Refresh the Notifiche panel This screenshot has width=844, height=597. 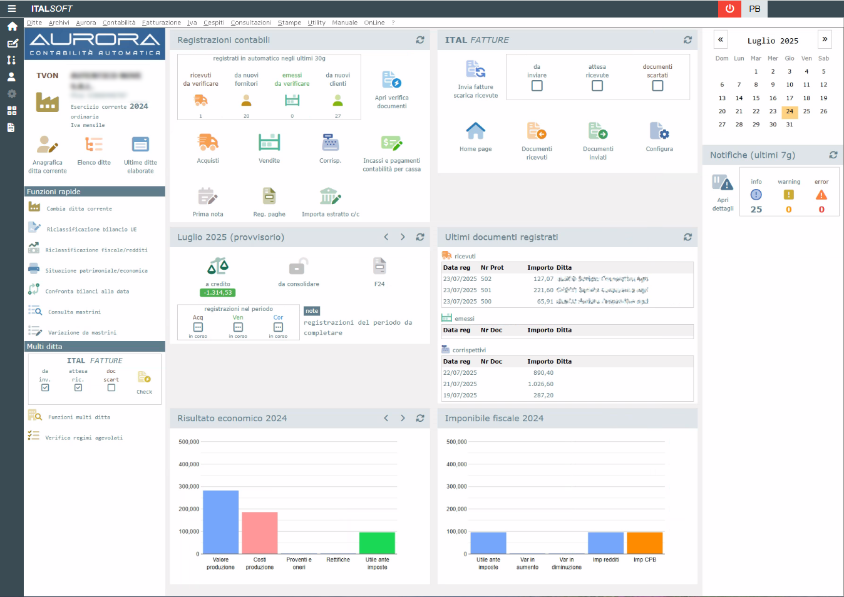coord(833,155)
